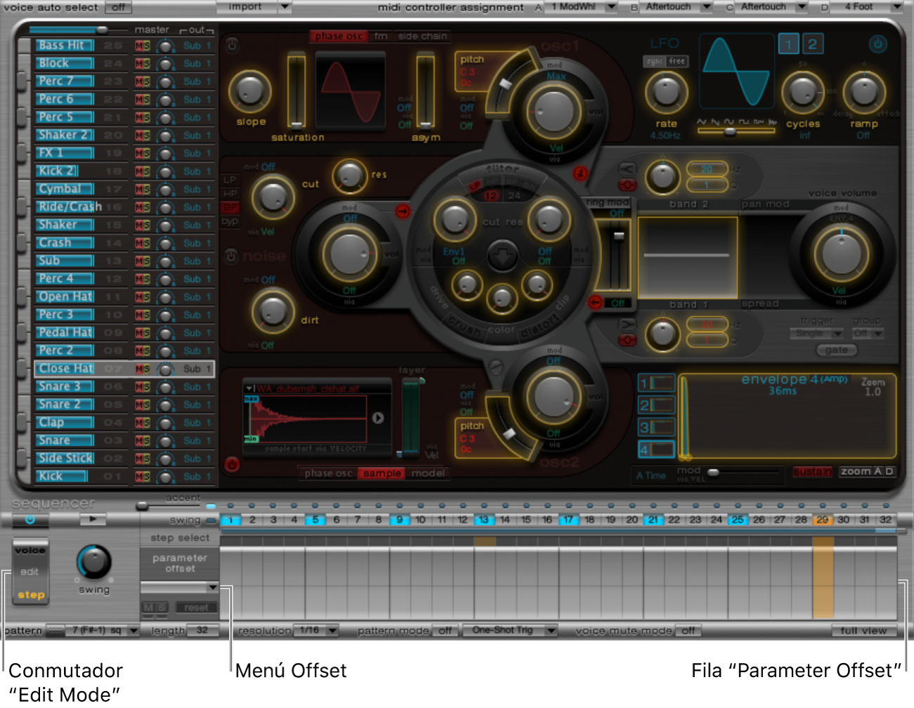Open the parameter offset dropdown menu

click(x=181, y=587)
